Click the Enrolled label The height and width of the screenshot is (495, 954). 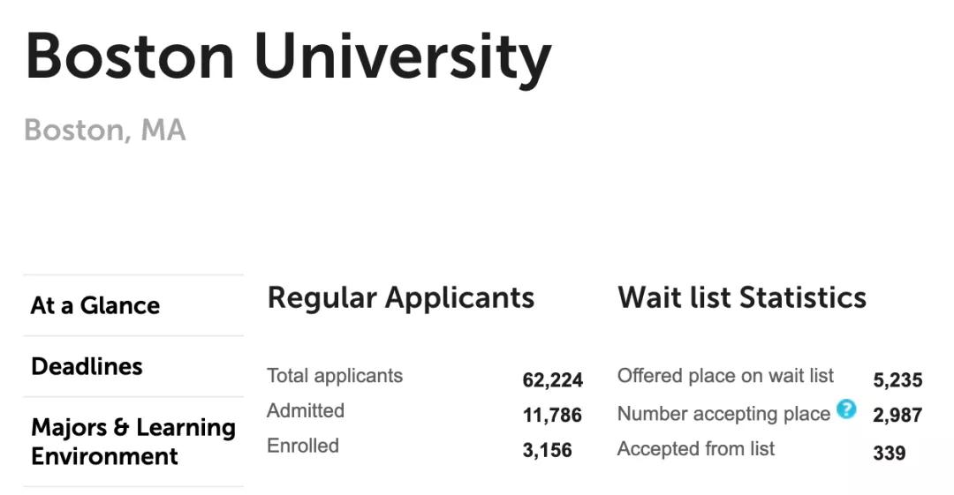coord(303,446)
